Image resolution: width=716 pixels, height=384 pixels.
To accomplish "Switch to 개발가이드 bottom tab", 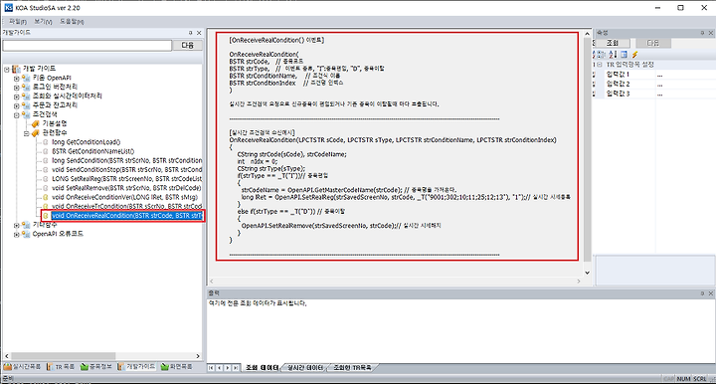I will 137,367.
